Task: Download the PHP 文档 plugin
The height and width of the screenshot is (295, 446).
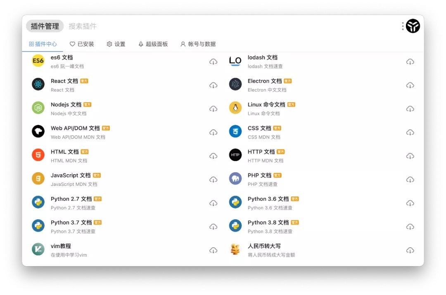Action: 410,179
